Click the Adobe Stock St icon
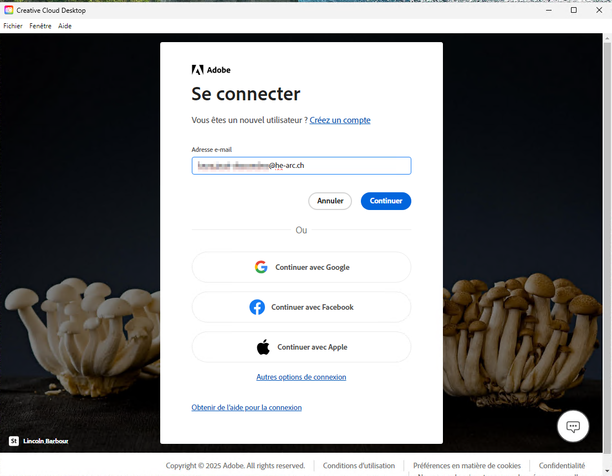This screenshot has width=612, height=476. coord(14,441)
